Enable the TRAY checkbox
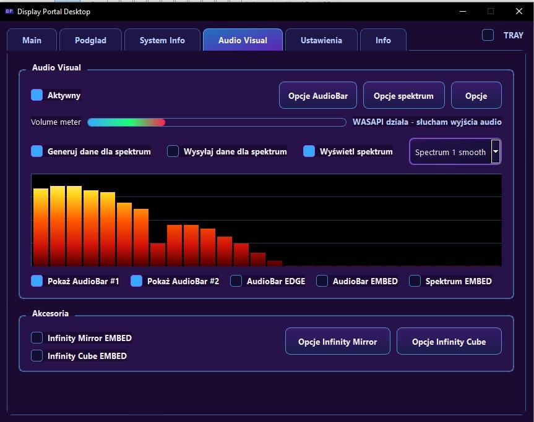 [488, 35]
